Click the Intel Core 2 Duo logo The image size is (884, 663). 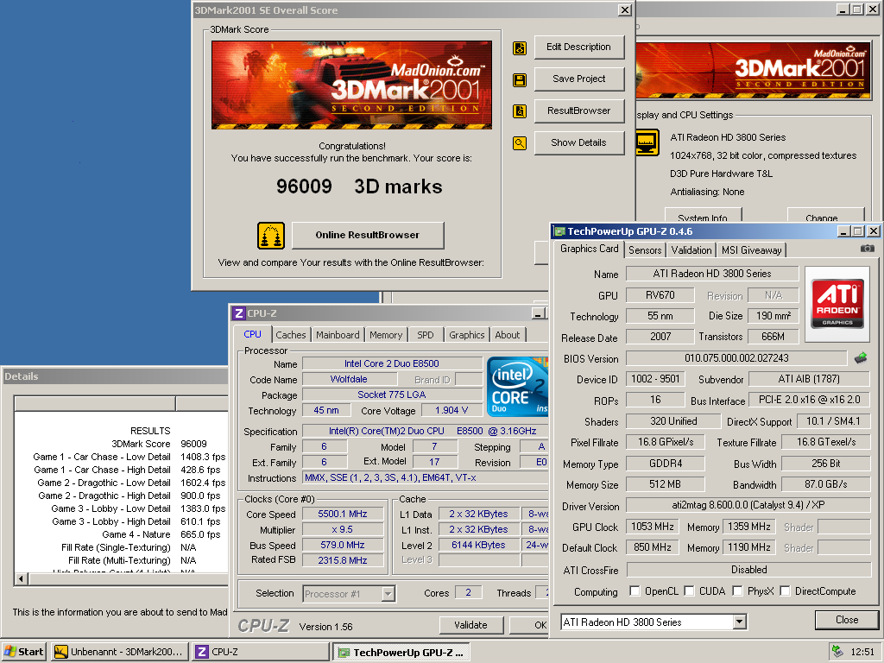pyautogui.click(x=517, y=386)
